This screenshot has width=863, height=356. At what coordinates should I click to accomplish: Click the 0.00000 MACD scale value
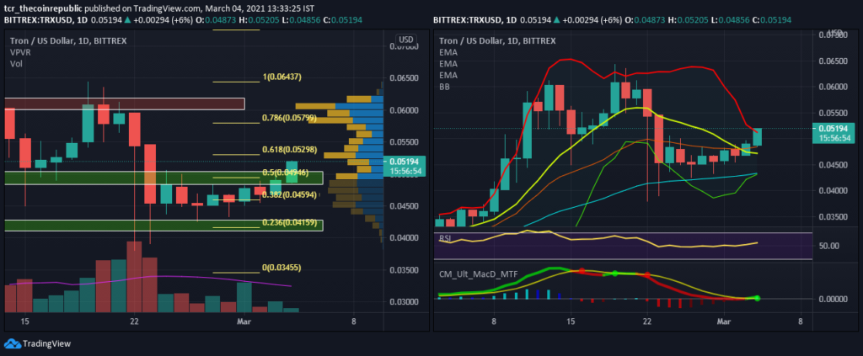(833, 300)
